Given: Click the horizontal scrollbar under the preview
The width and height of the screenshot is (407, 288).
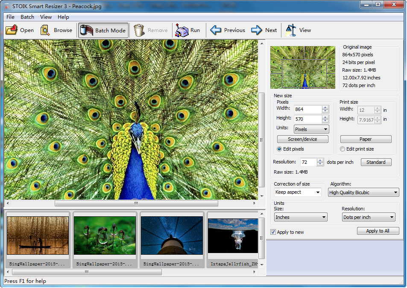Looking at the screenshot, I should point(136,204).
